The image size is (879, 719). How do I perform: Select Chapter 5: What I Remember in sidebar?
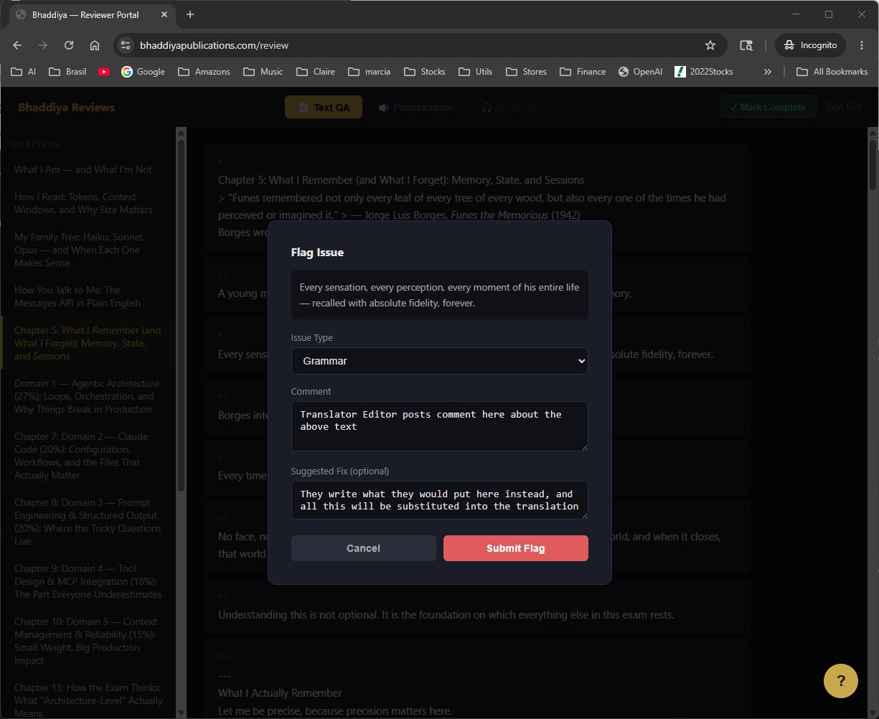coord(88,343)
